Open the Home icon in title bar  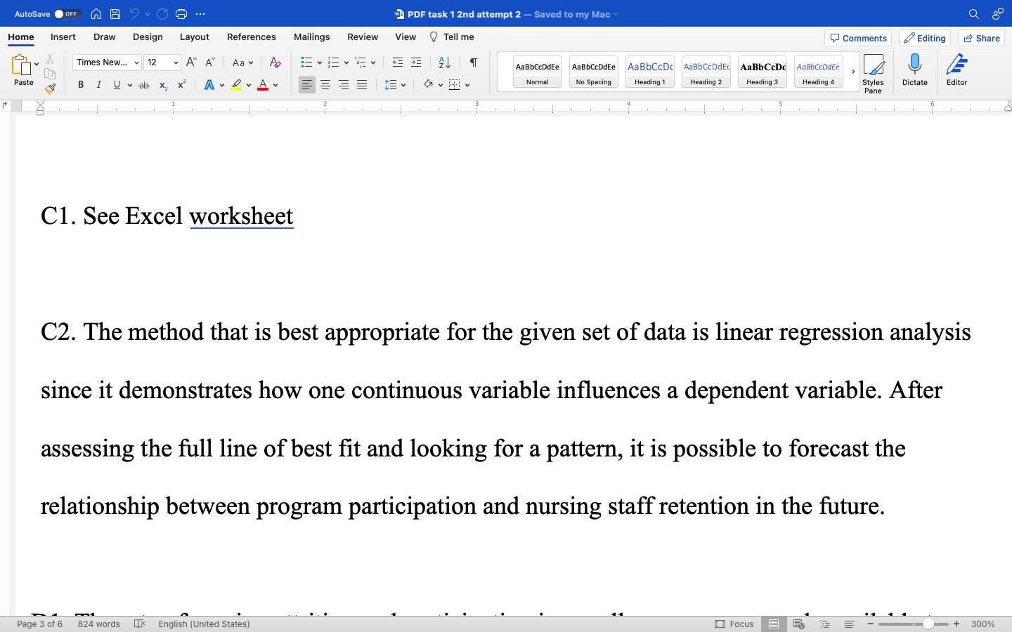(x=96, y=14)
